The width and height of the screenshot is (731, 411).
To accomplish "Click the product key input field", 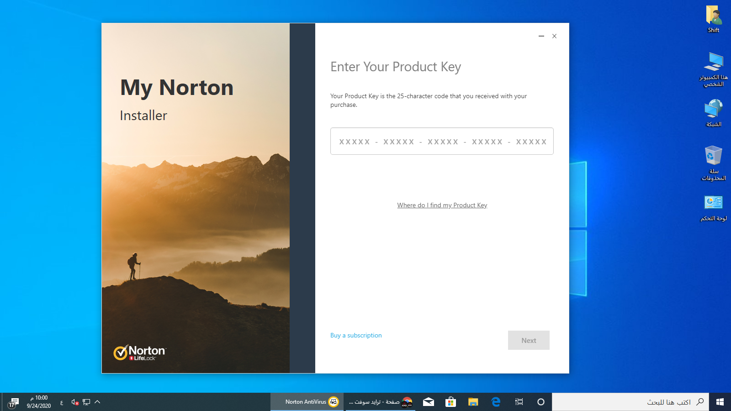I will coord(442,141).
